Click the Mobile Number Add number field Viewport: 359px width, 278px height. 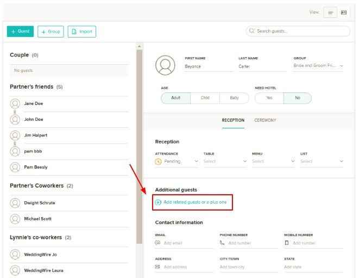click(313, 243)
